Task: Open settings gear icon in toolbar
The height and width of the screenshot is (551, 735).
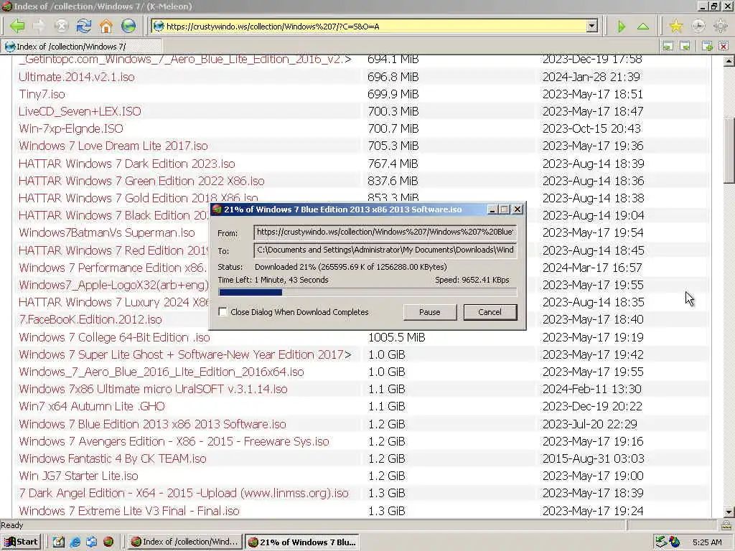Action: (721, 26)
